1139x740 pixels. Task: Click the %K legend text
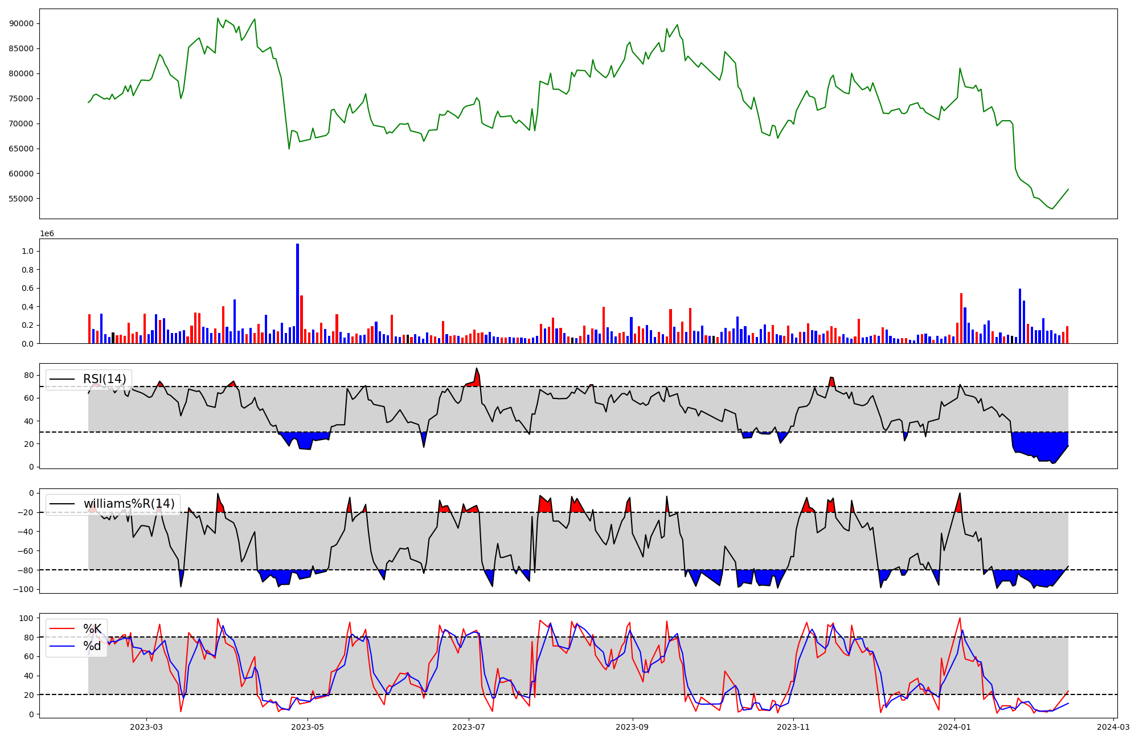coord(92,628)
